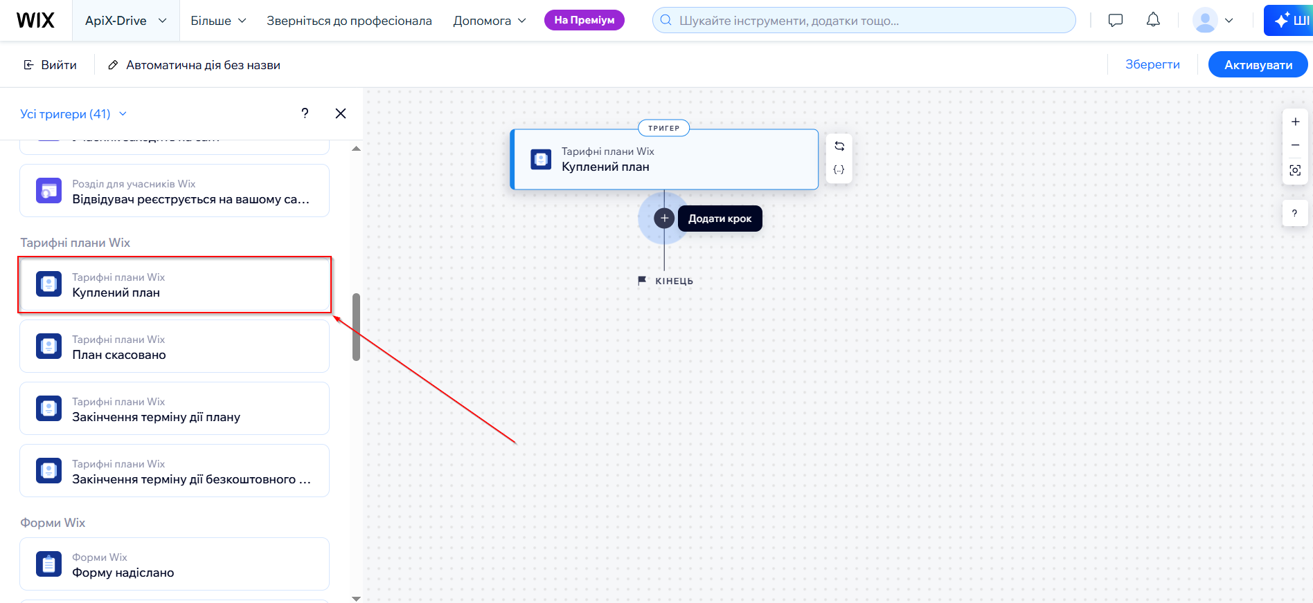
Task: Zoom in the canvas with plus
Action: coord(1295,122)
